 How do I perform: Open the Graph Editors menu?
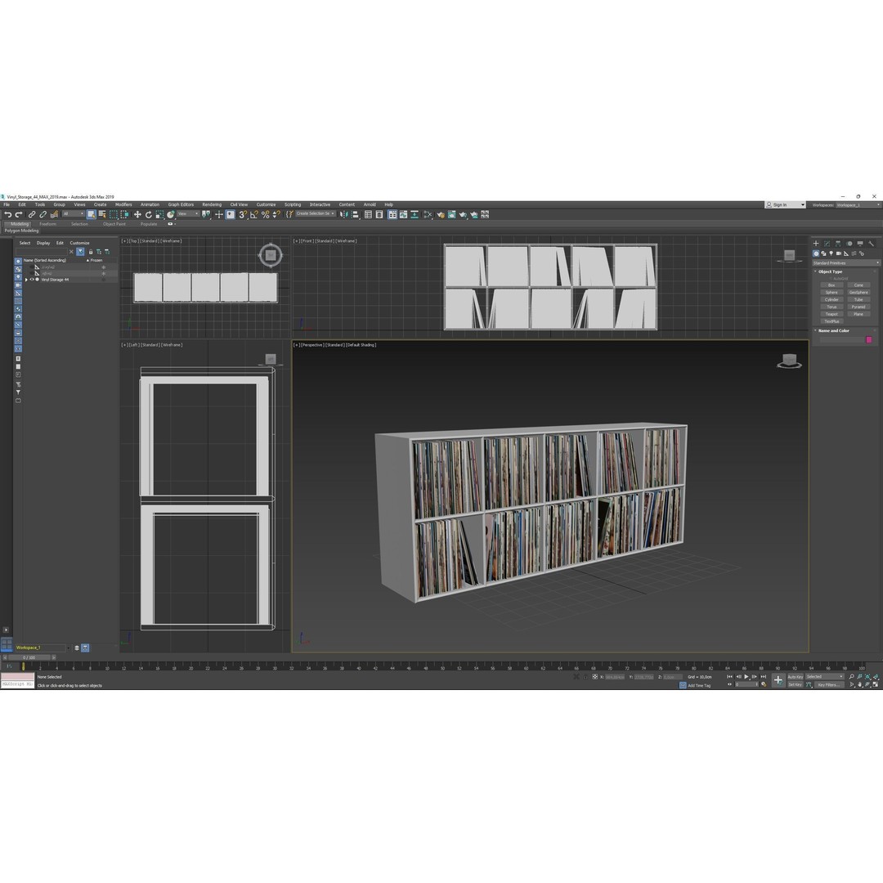(x=181, y=205)
